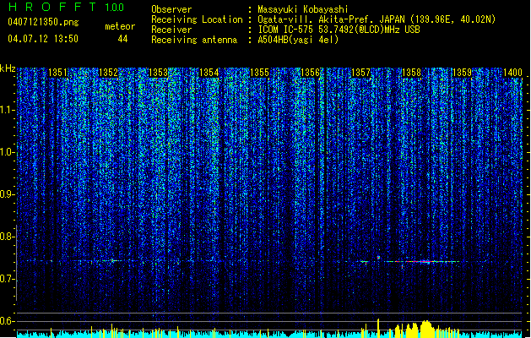Click the 1356 time marker
The width and height of the screenshot is (531, 338).
click(x=310, y=73)
